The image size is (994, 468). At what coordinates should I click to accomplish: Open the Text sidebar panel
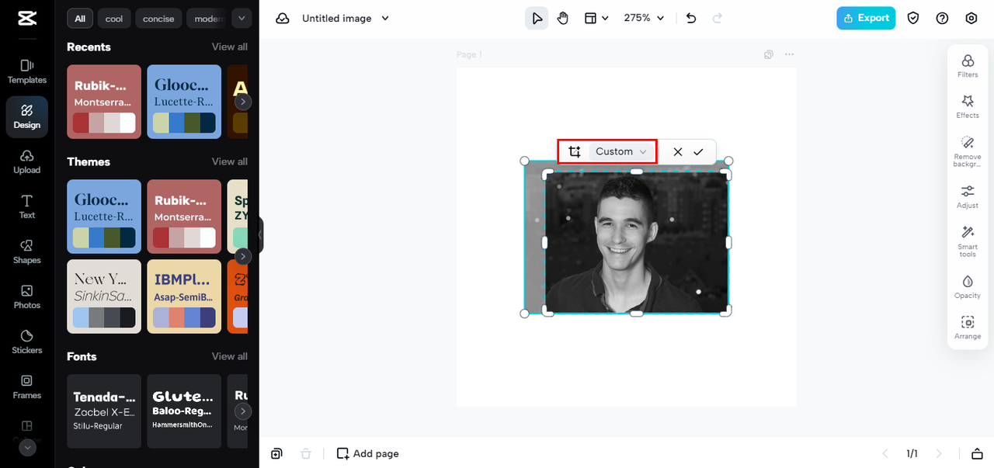coord(27,206)
